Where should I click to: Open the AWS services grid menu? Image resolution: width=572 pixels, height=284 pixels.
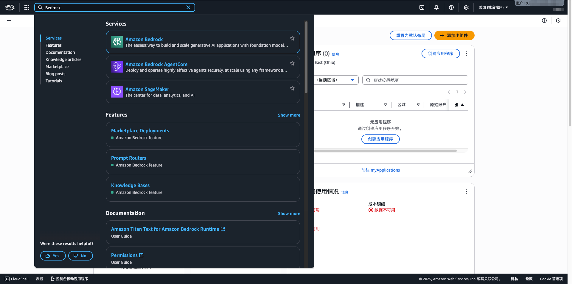pyautogui.click(x=27, y=7)
